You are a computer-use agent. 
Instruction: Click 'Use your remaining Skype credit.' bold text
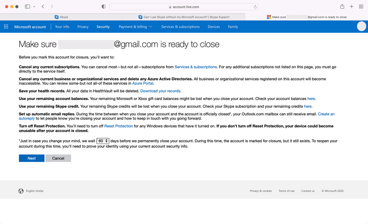(x=49, y=106)
